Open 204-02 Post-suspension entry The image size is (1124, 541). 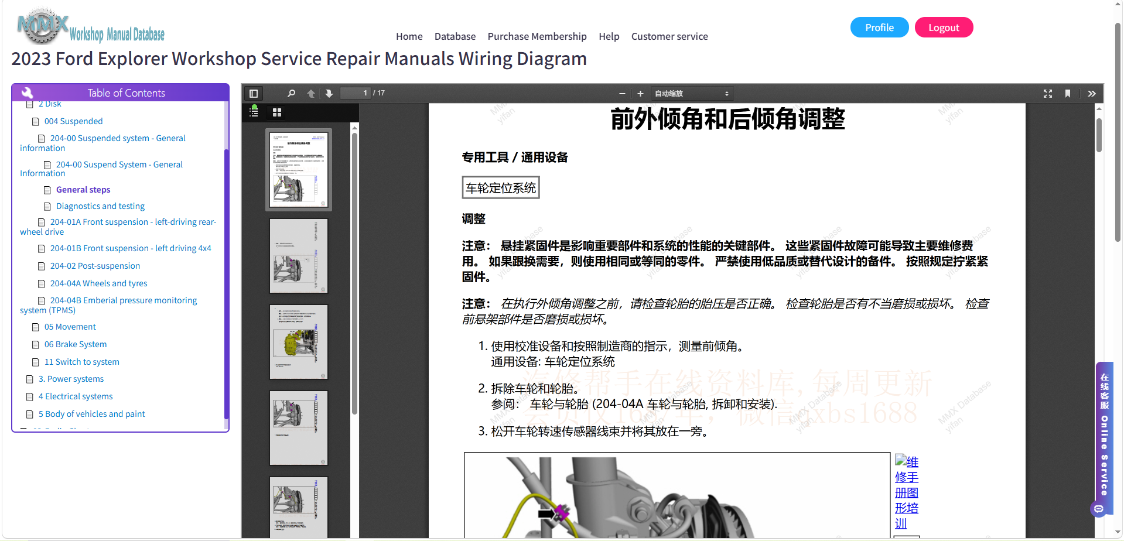[x=95, y=266]
